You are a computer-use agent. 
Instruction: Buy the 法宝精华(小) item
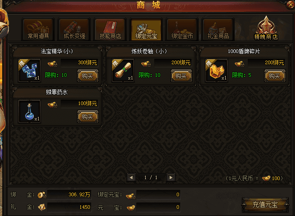pos(88,76)
